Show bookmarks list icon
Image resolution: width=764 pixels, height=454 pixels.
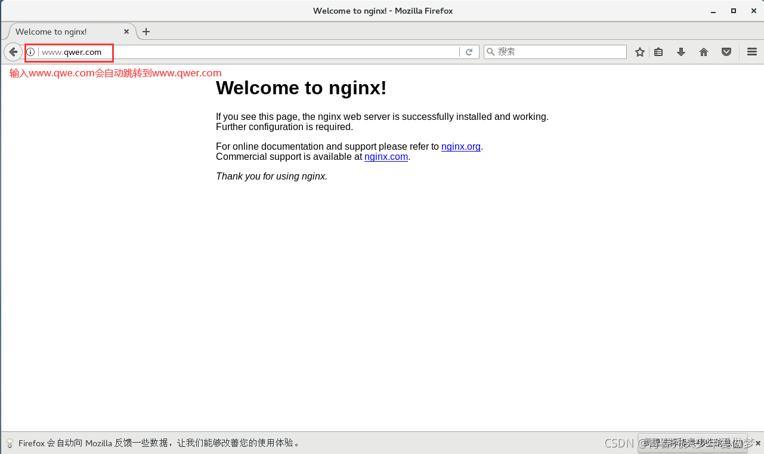(x=658, y=52)
